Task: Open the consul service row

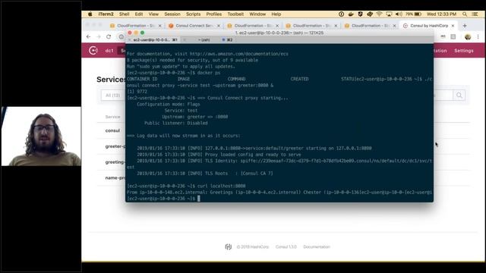Action: [112, 130]
